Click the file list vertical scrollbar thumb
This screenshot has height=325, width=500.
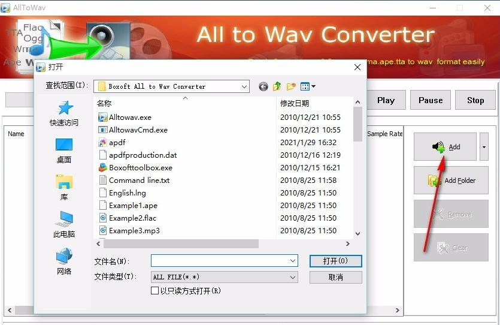(x=357, y=124)
